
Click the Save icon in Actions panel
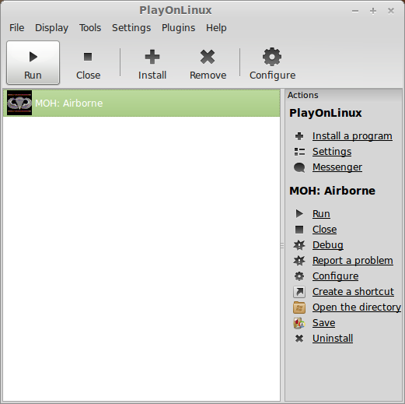pyautogui.click(x=299, y=323)
